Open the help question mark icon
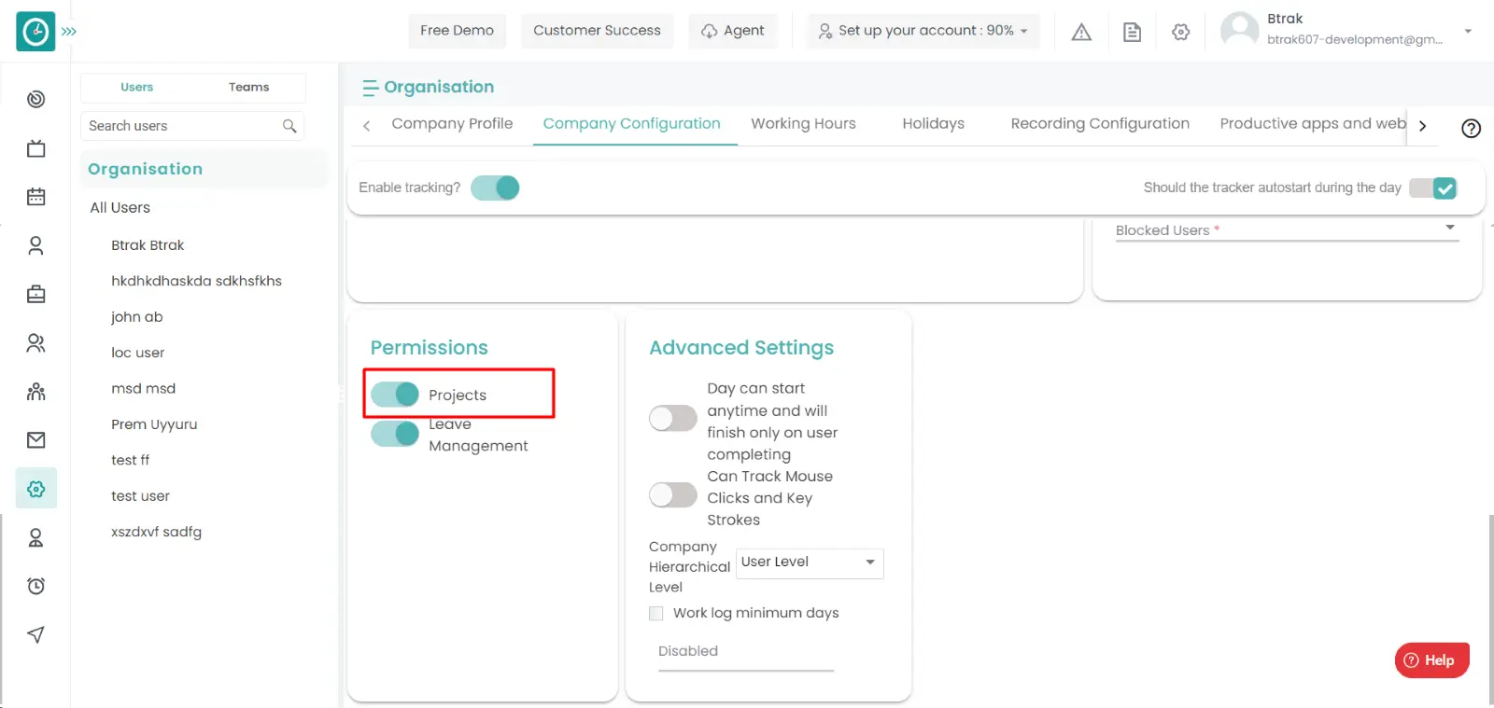Screen dimensions: 1494x708 click(x=1471, y=129)
